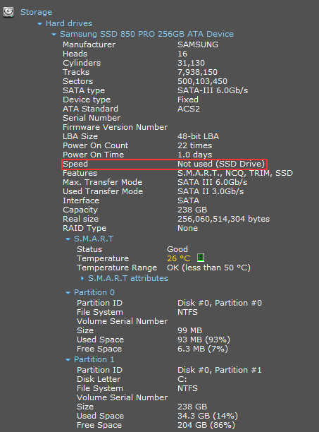Click the Serial Number label under ATA Standard
The height and width of the screenshot is (432, 319).
pyautogui.click(x=92, y=118)
